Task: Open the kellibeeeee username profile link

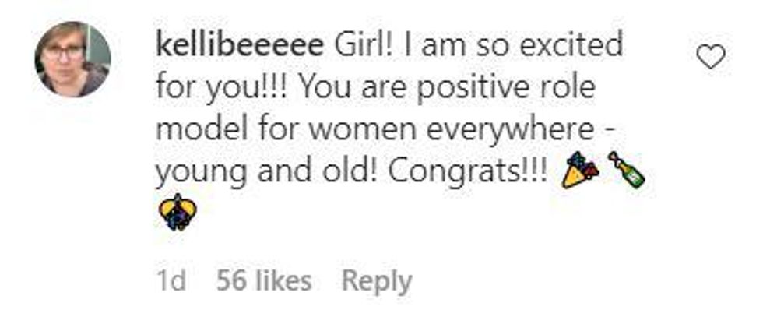Action: tap(239, 46)
